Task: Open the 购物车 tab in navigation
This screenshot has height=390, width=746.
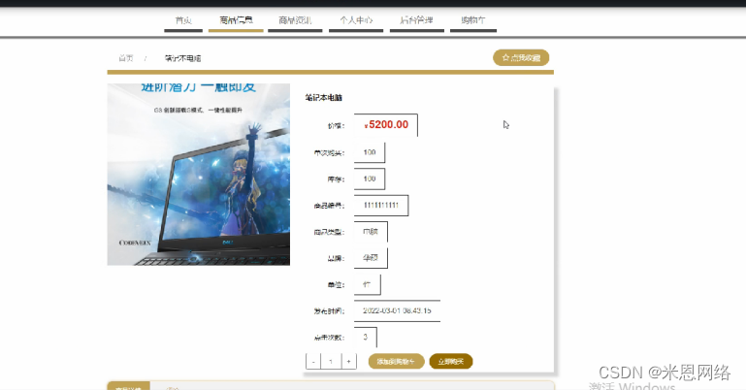Action: [473, 20]
